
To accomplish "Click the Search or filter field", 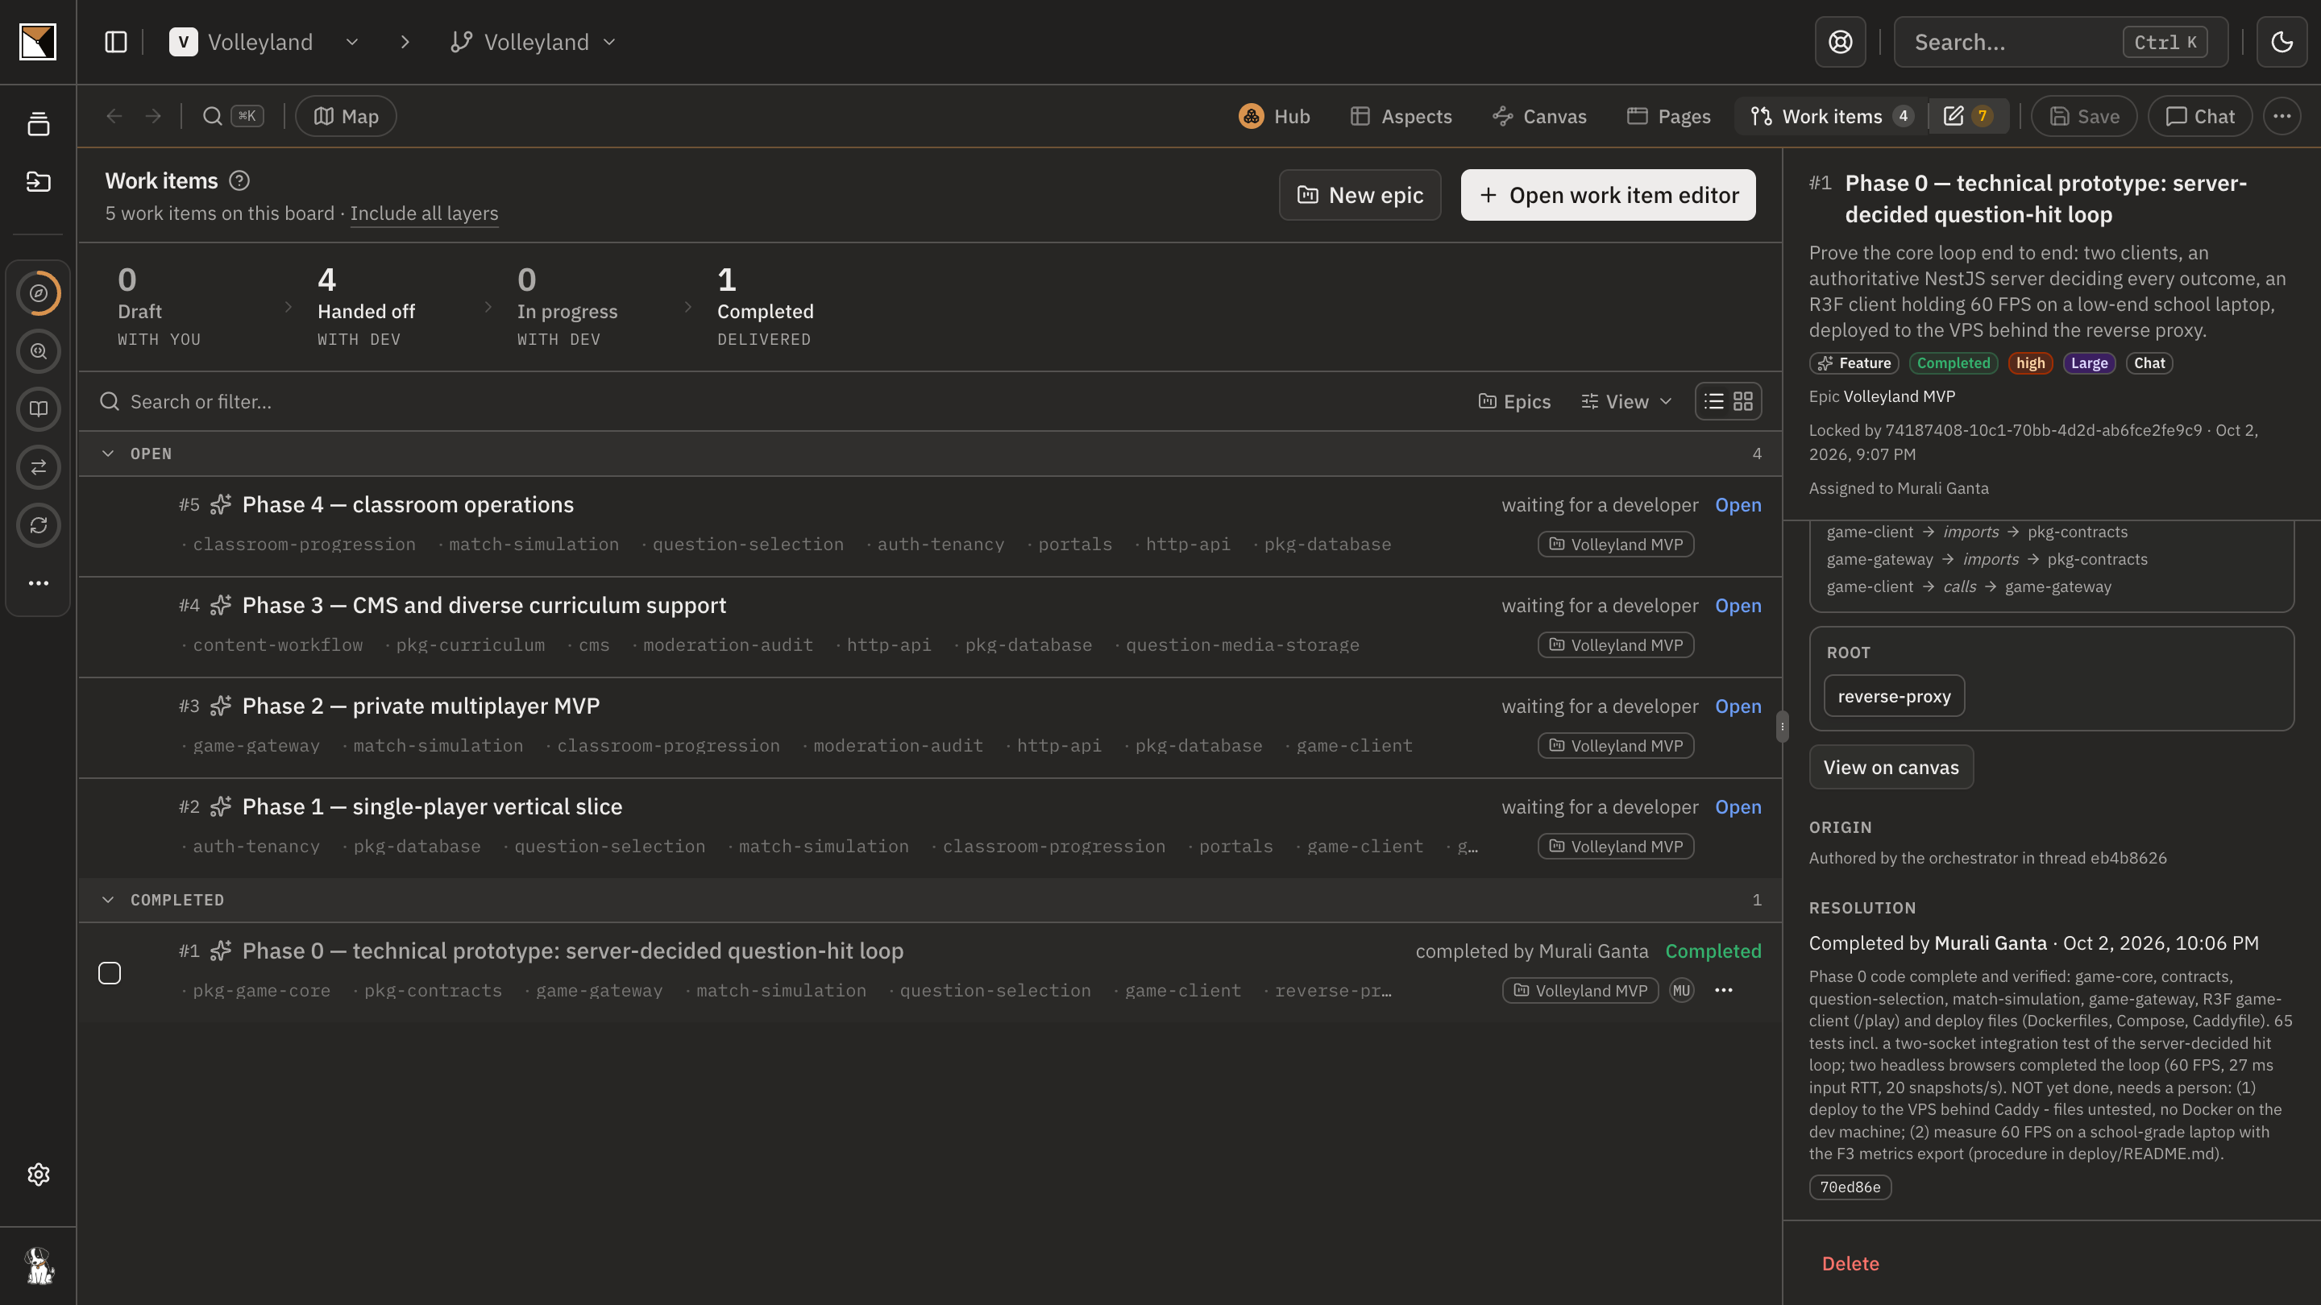I will coord(774,402).
